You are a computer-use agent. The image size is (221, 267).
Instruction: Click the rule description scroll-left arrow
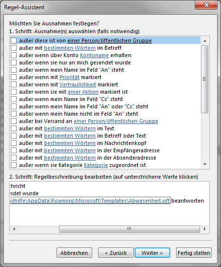[x=14, y=229]
